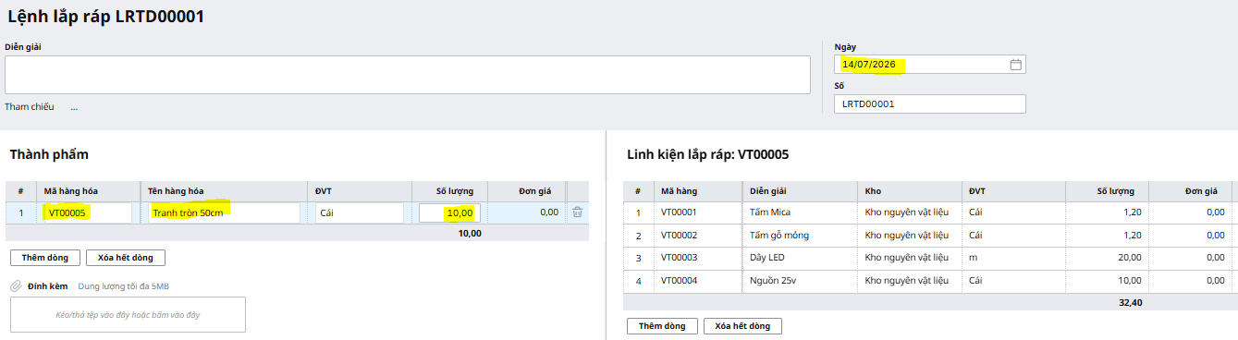Click the Nguồn 25v description cell
The width and height of the screenshot is (1238, 340).
(801, 281)
